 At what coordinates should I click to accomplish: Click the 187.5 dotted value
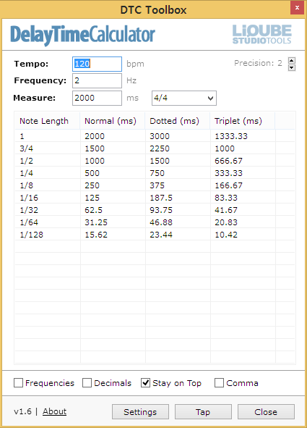tap(161, 198)
